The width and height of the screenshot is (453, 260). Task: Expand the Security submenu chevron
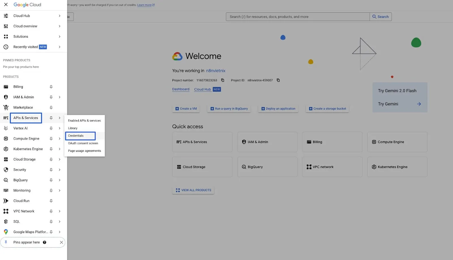click(59, 170)
